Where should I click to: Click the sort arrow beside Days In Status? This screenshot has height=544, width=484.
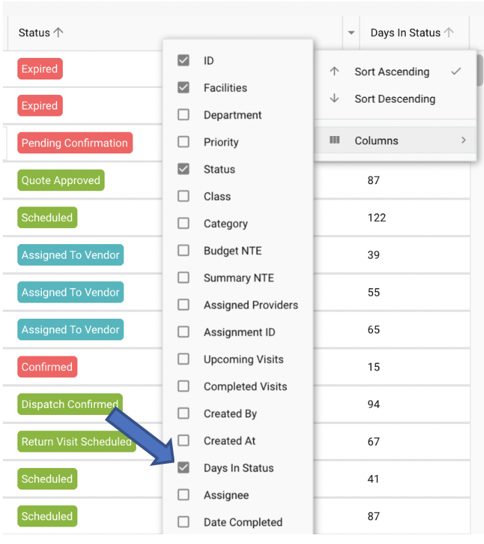[x=449, y=33]
